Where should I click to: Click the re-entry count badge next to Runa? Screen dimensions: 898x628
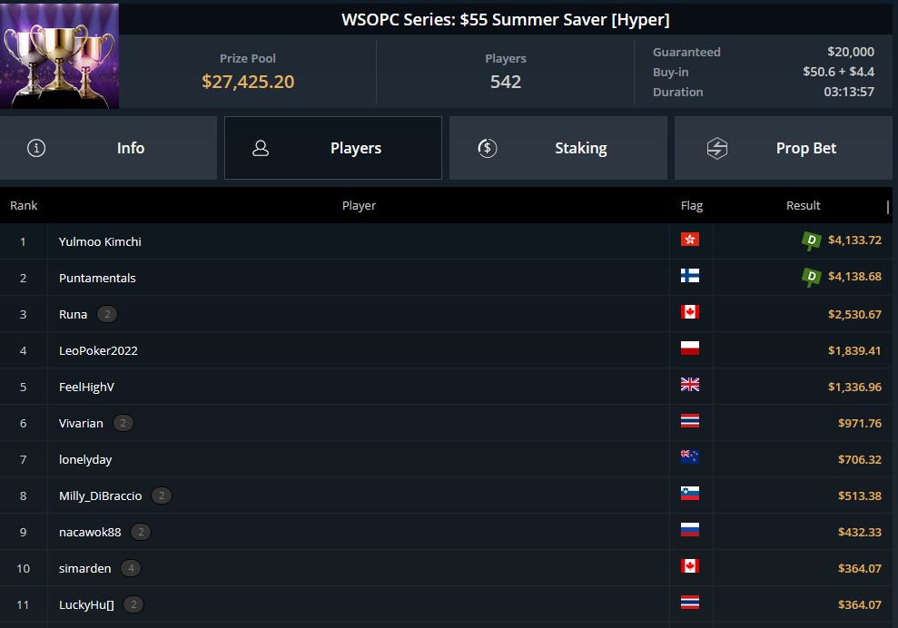click(x=107, y=314)
